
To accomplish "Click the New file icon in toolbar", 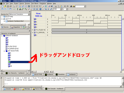I will coord(3,6).
